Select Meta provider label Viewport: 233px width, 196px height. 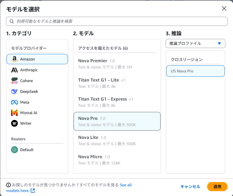pos(25,102)
